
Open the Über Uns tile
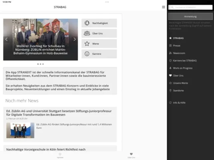[x=99, y=33]
